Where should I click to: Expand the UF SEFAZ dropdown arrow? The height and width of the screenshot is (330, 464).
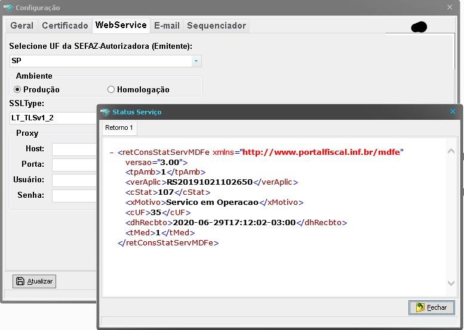pos(196,61)
